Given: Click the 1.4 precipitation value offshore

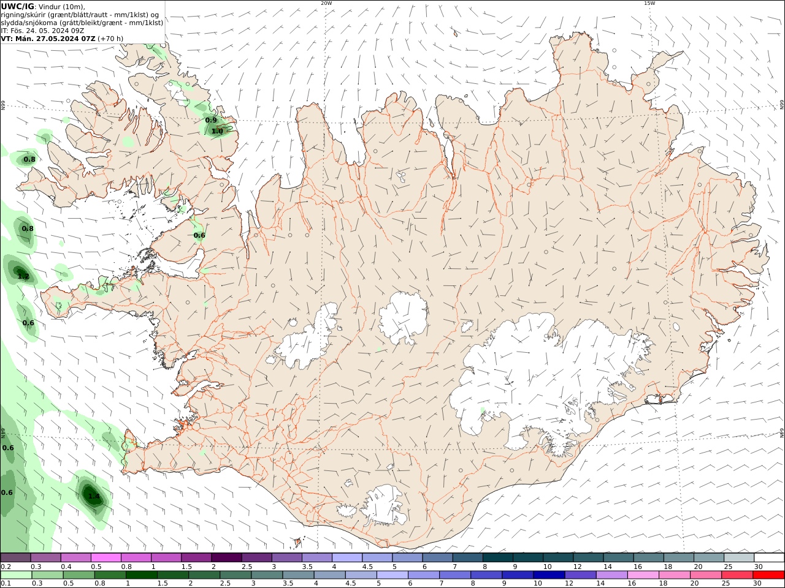Looking at the screenshot, I should pos(93,496).
